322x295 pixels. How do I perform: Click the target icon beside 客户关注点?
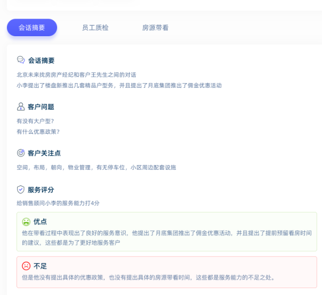[21, 153]
